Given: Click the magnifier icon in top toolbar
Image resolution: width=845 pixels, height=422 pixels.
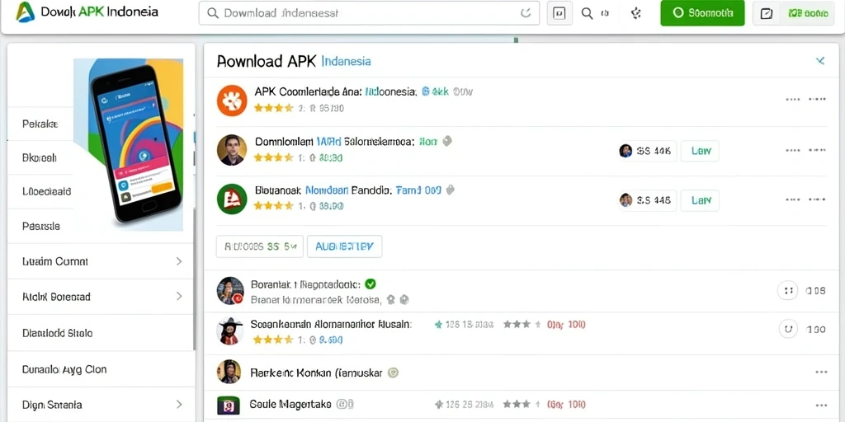Looking at the screenshot, I should pos(588,13).
